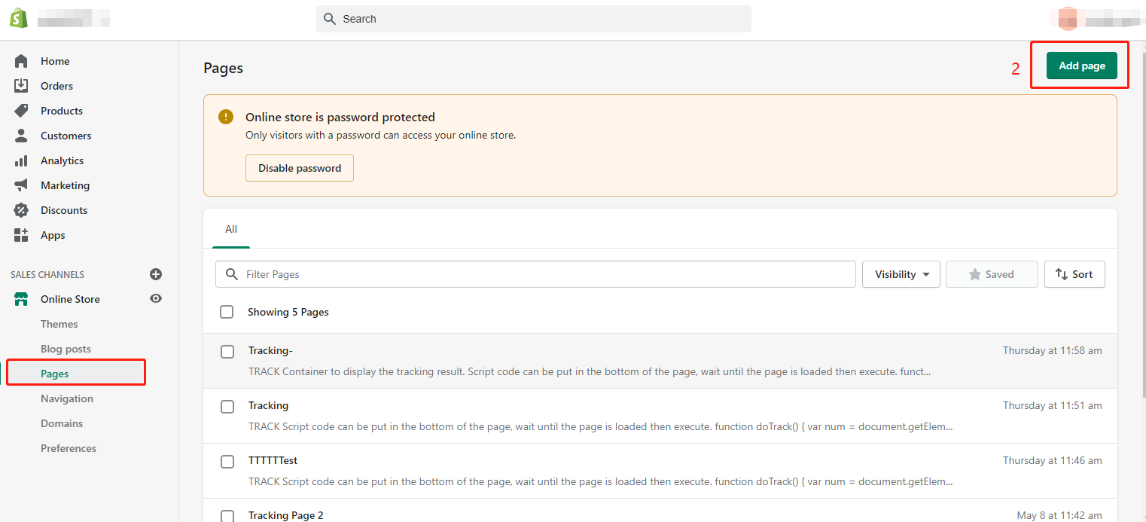Image resolution: width=1146 pixels, height=522 pixels.
Task: Go to Domains under Online Store
Action: (62, 423)
